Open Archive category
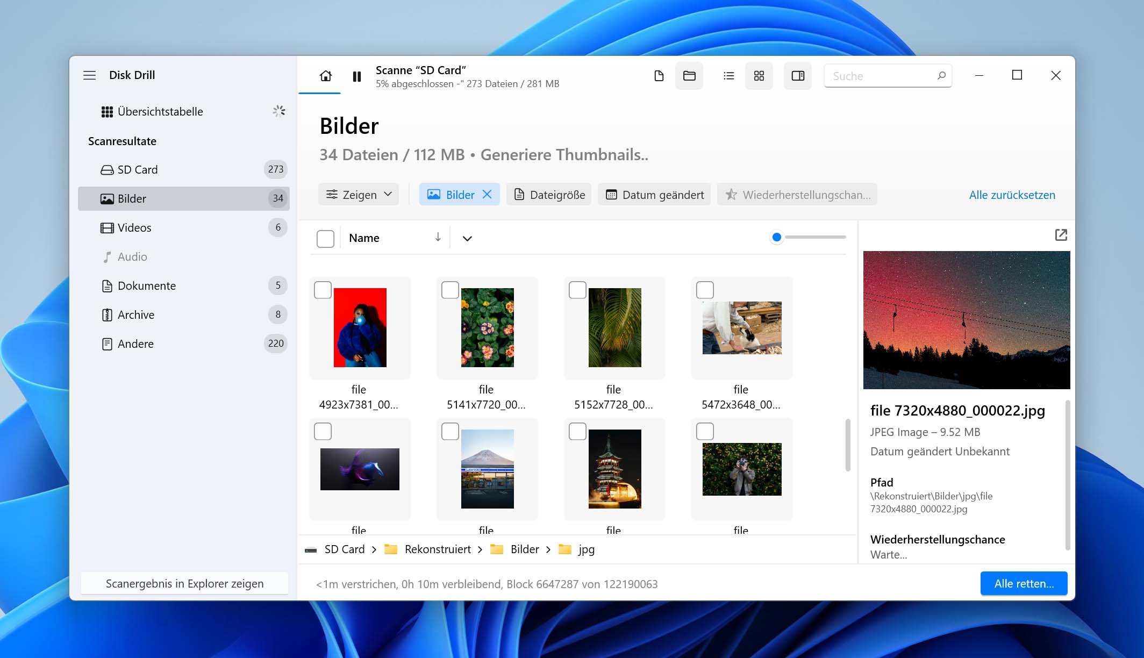 click(184, 314)
